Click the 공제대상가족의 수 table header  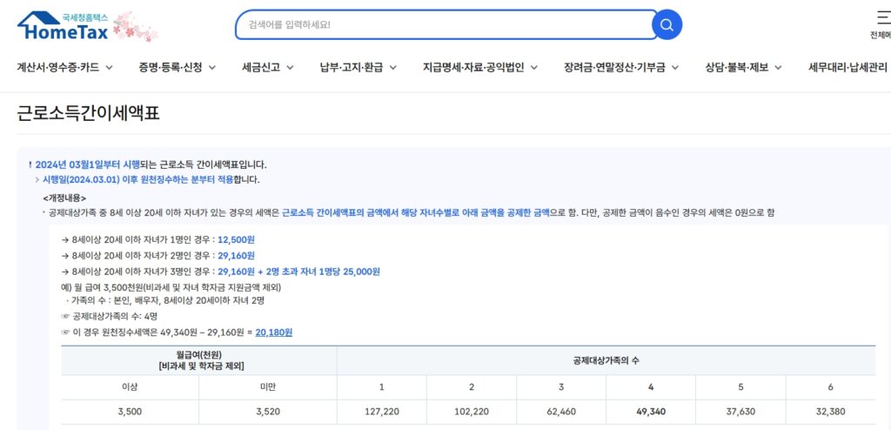coord(606,360)
